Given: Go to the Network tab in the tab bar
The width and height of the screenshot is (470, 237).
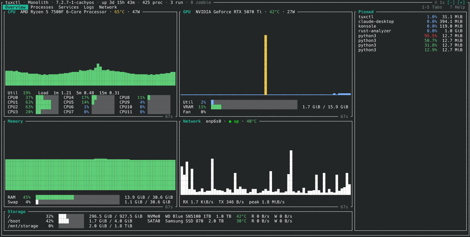Looking at the screenshot, I should click(108, 7).
